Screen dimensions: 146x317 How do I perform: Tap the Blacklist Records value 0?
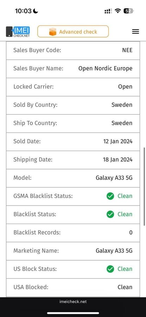pyautogui.click(x=131, y=232)
